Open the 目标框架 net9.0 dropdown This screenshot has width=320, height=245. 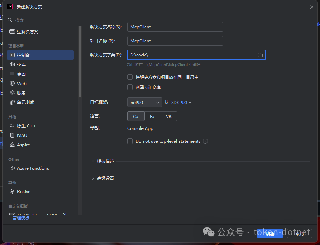(x=144, y=102)
